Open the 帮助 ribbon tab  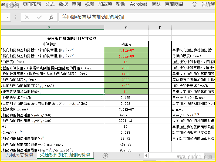pyautogui.click(x=121, y=4)
